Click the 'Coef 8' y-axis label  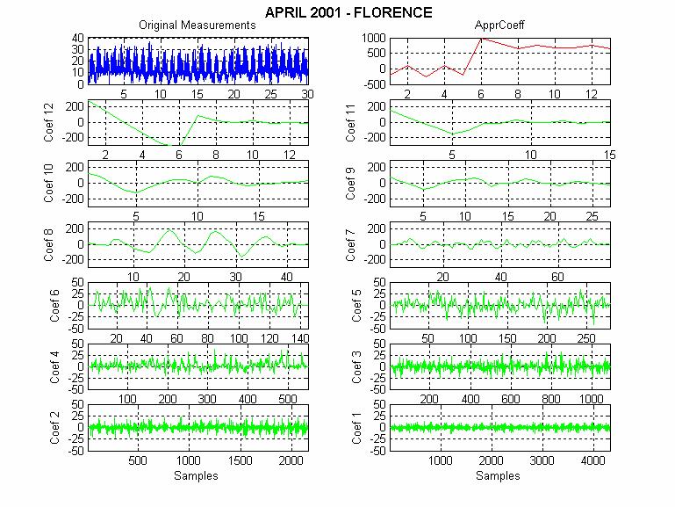click(48, 244)
